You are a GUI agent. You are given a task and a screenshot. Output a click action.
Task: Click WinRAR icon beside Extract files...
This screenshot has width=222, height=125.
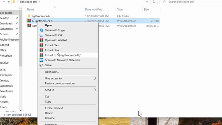[x=41, y=45]
